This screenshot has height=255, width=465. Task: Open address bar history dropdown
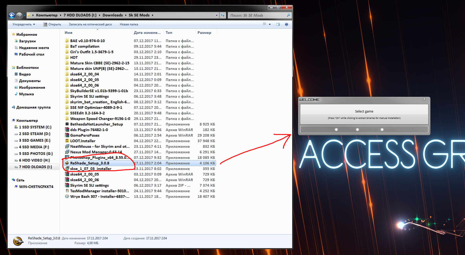pos(217,15)
